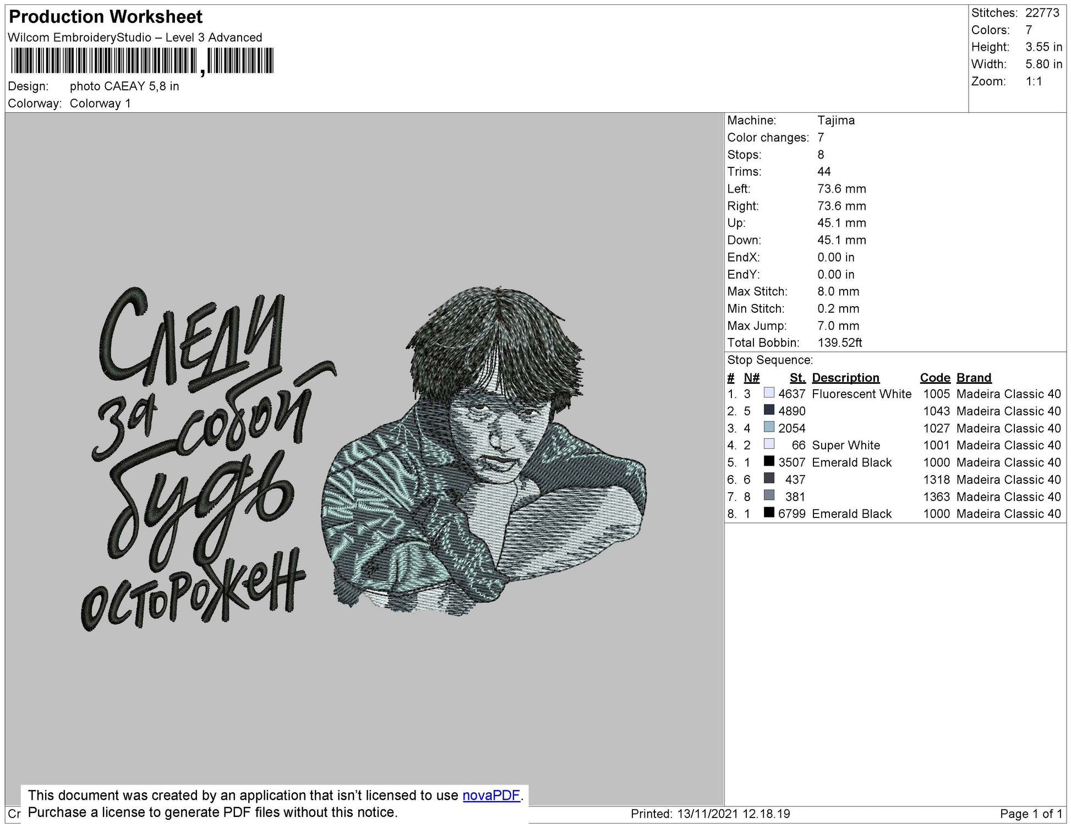Click the 'Brand' column header

[974, 378]
